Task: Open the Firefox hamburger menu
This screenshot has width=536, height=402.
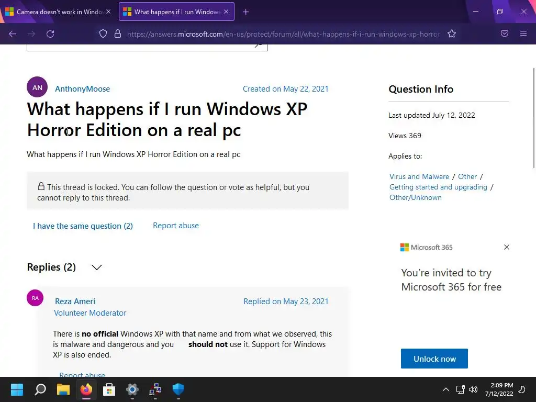Action: tap(523, 33)
